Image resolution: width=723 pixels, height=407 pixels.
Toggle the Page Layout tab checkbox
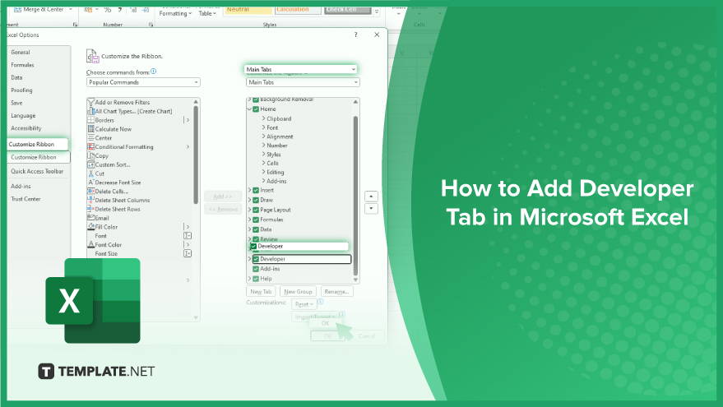click(x=256, y=210)
